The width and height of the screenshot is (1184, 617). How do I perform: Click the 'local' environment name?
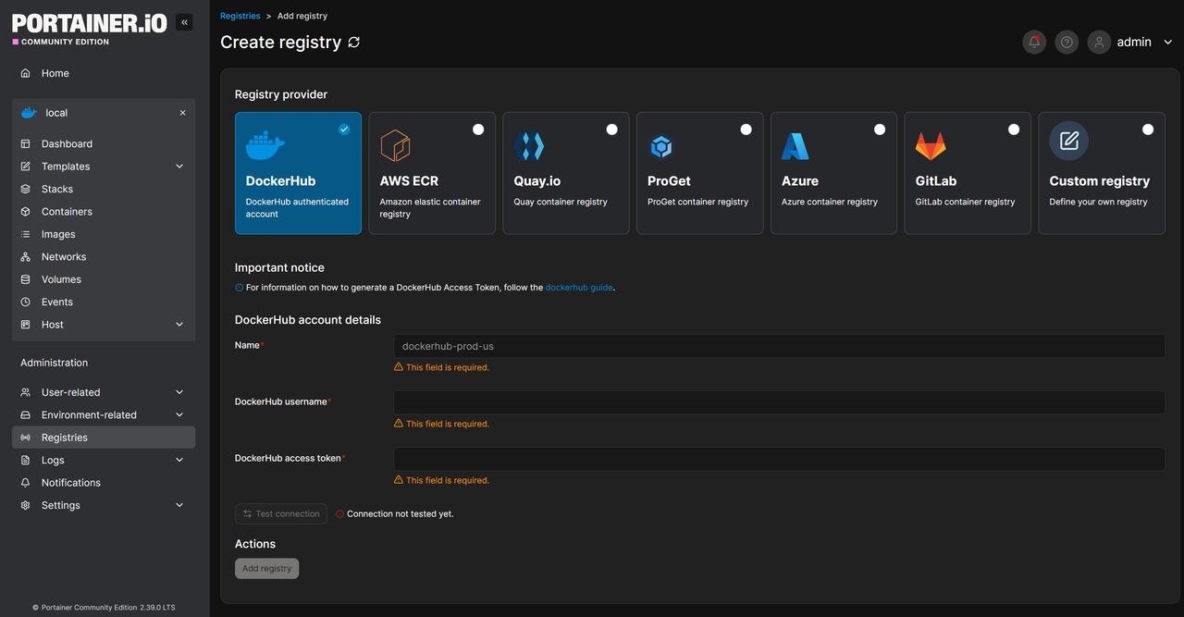click(x=56, y=113)
